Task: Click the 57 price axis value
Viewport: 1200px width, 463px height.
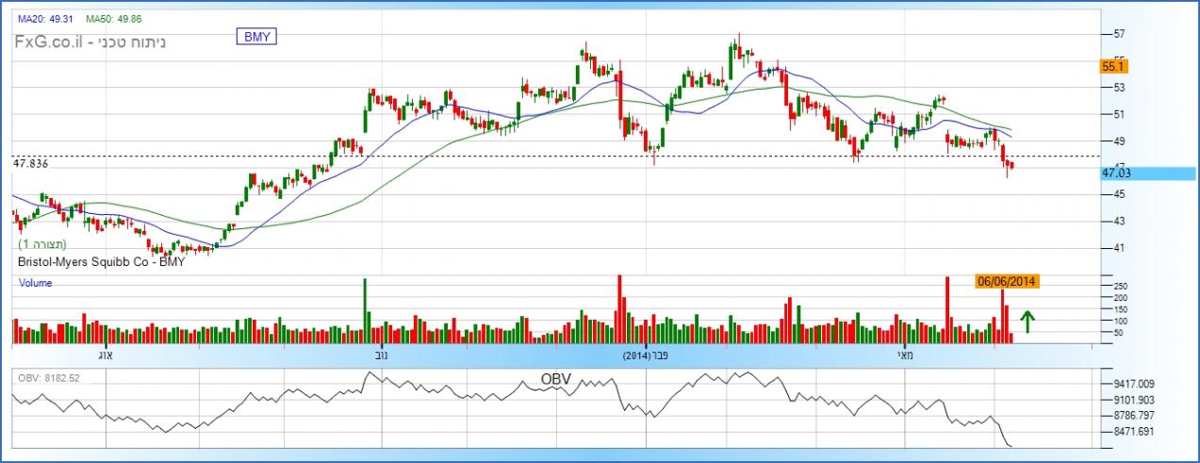Action: click(x=1120, y=34)
